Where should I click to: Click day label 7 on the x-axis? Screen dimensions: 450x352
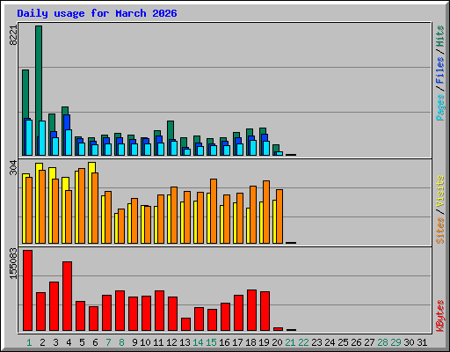108,342
